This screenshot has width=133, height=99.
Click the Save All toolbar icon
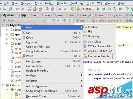click(x=5, y=9)
